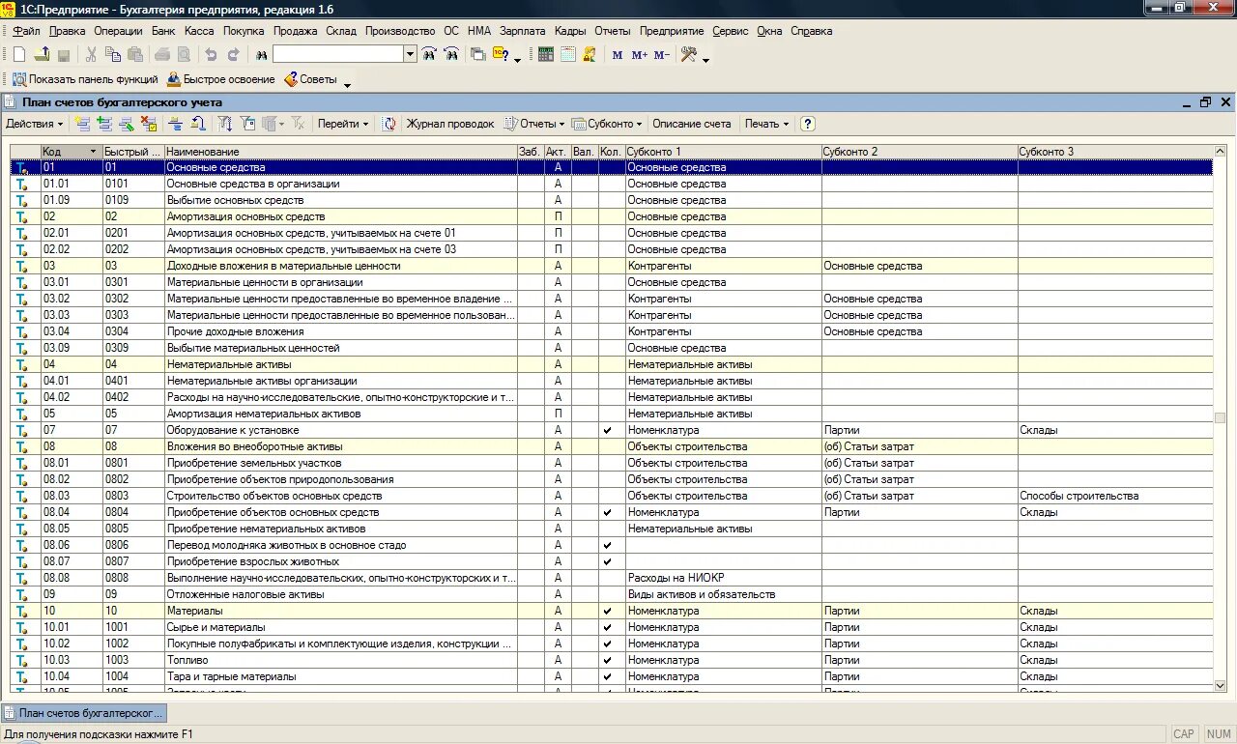Click the M+ memory add button
The width and height of the screenshot is (1237, 744).
pos(639,55)
